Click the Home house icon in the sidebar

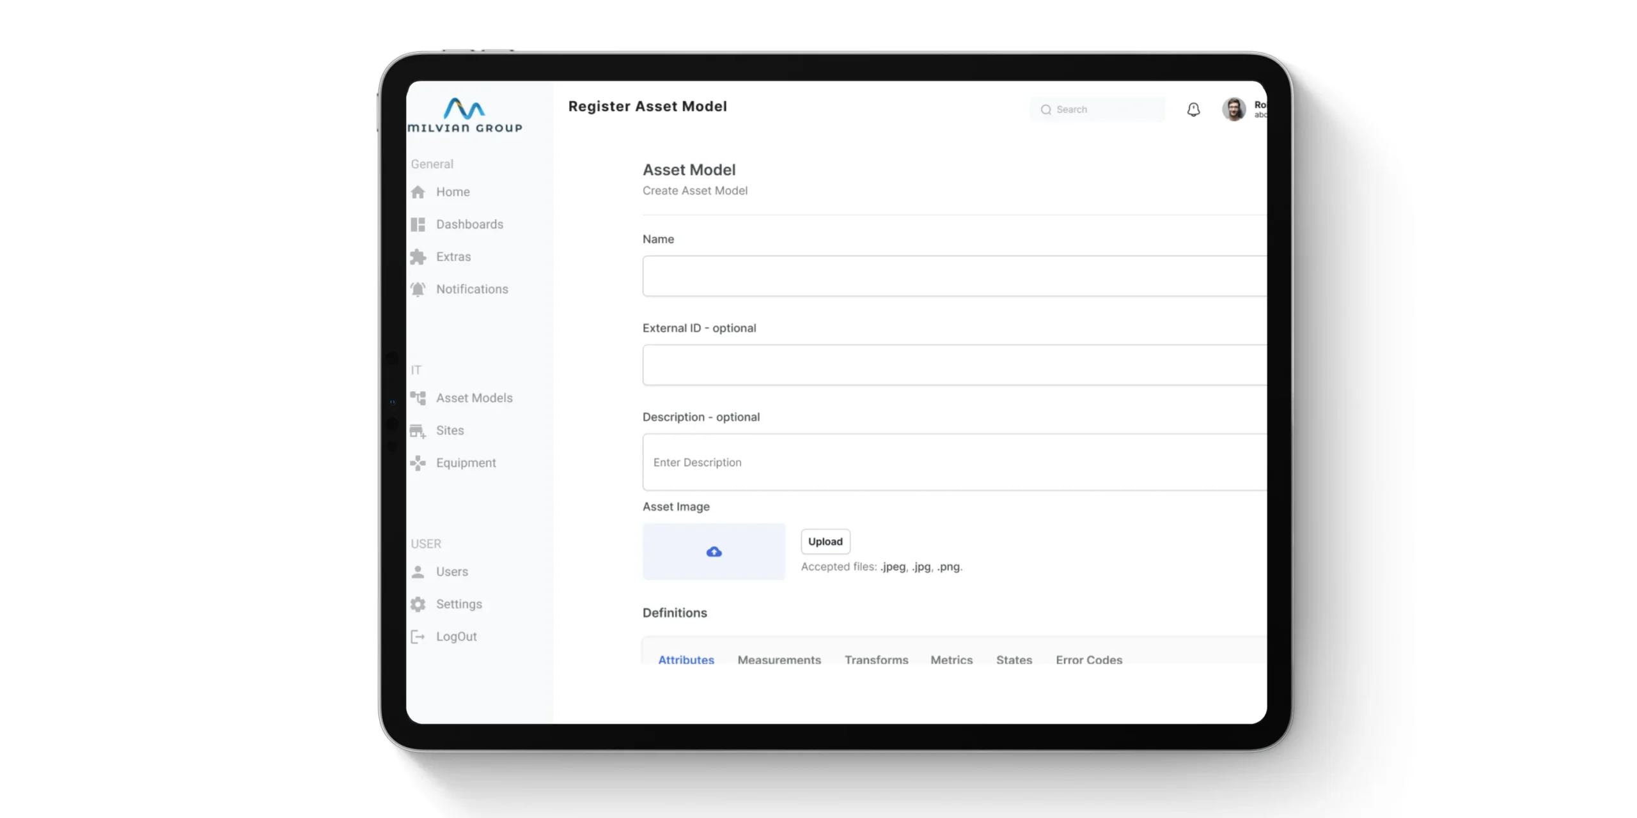[418, 192]
